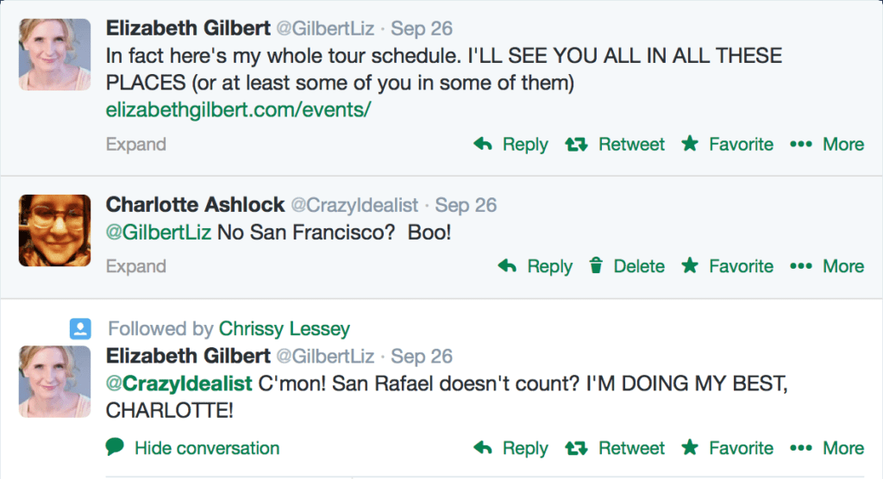
Task: Open the @GilbertLiz mention in Charlotte's tweet
Action: 159,233
